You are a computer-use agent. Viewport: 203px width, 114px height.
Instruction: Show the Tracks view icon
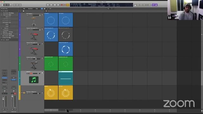pyautogui.click(x=44, y=9)
